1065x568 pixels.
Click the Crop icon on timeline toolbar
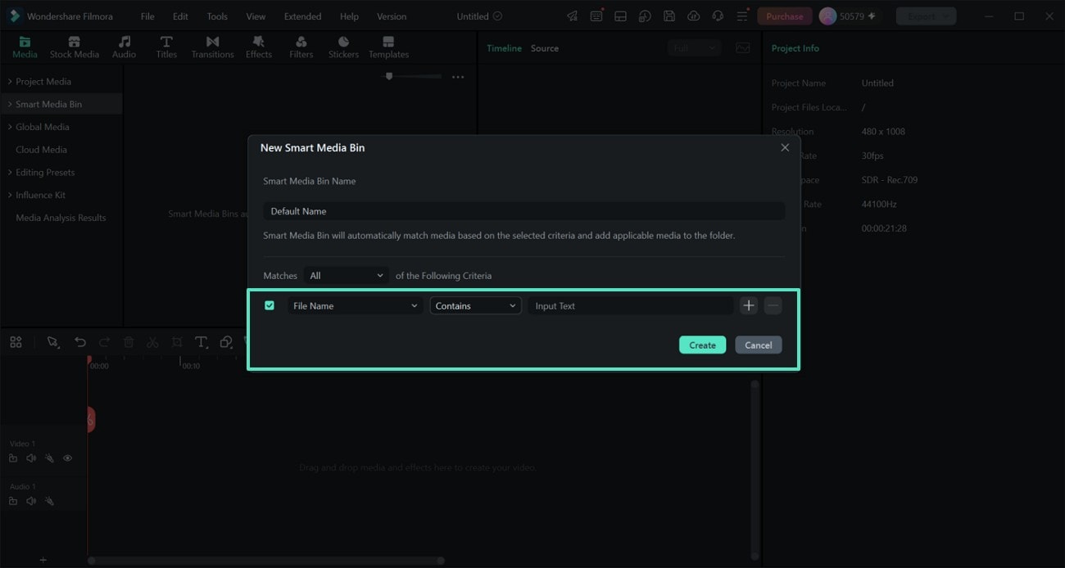pos(177,342)
